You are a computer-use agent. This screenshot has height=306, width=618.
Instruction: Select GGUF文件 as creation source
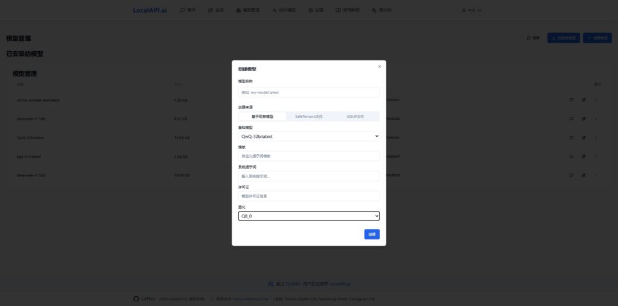355,116
